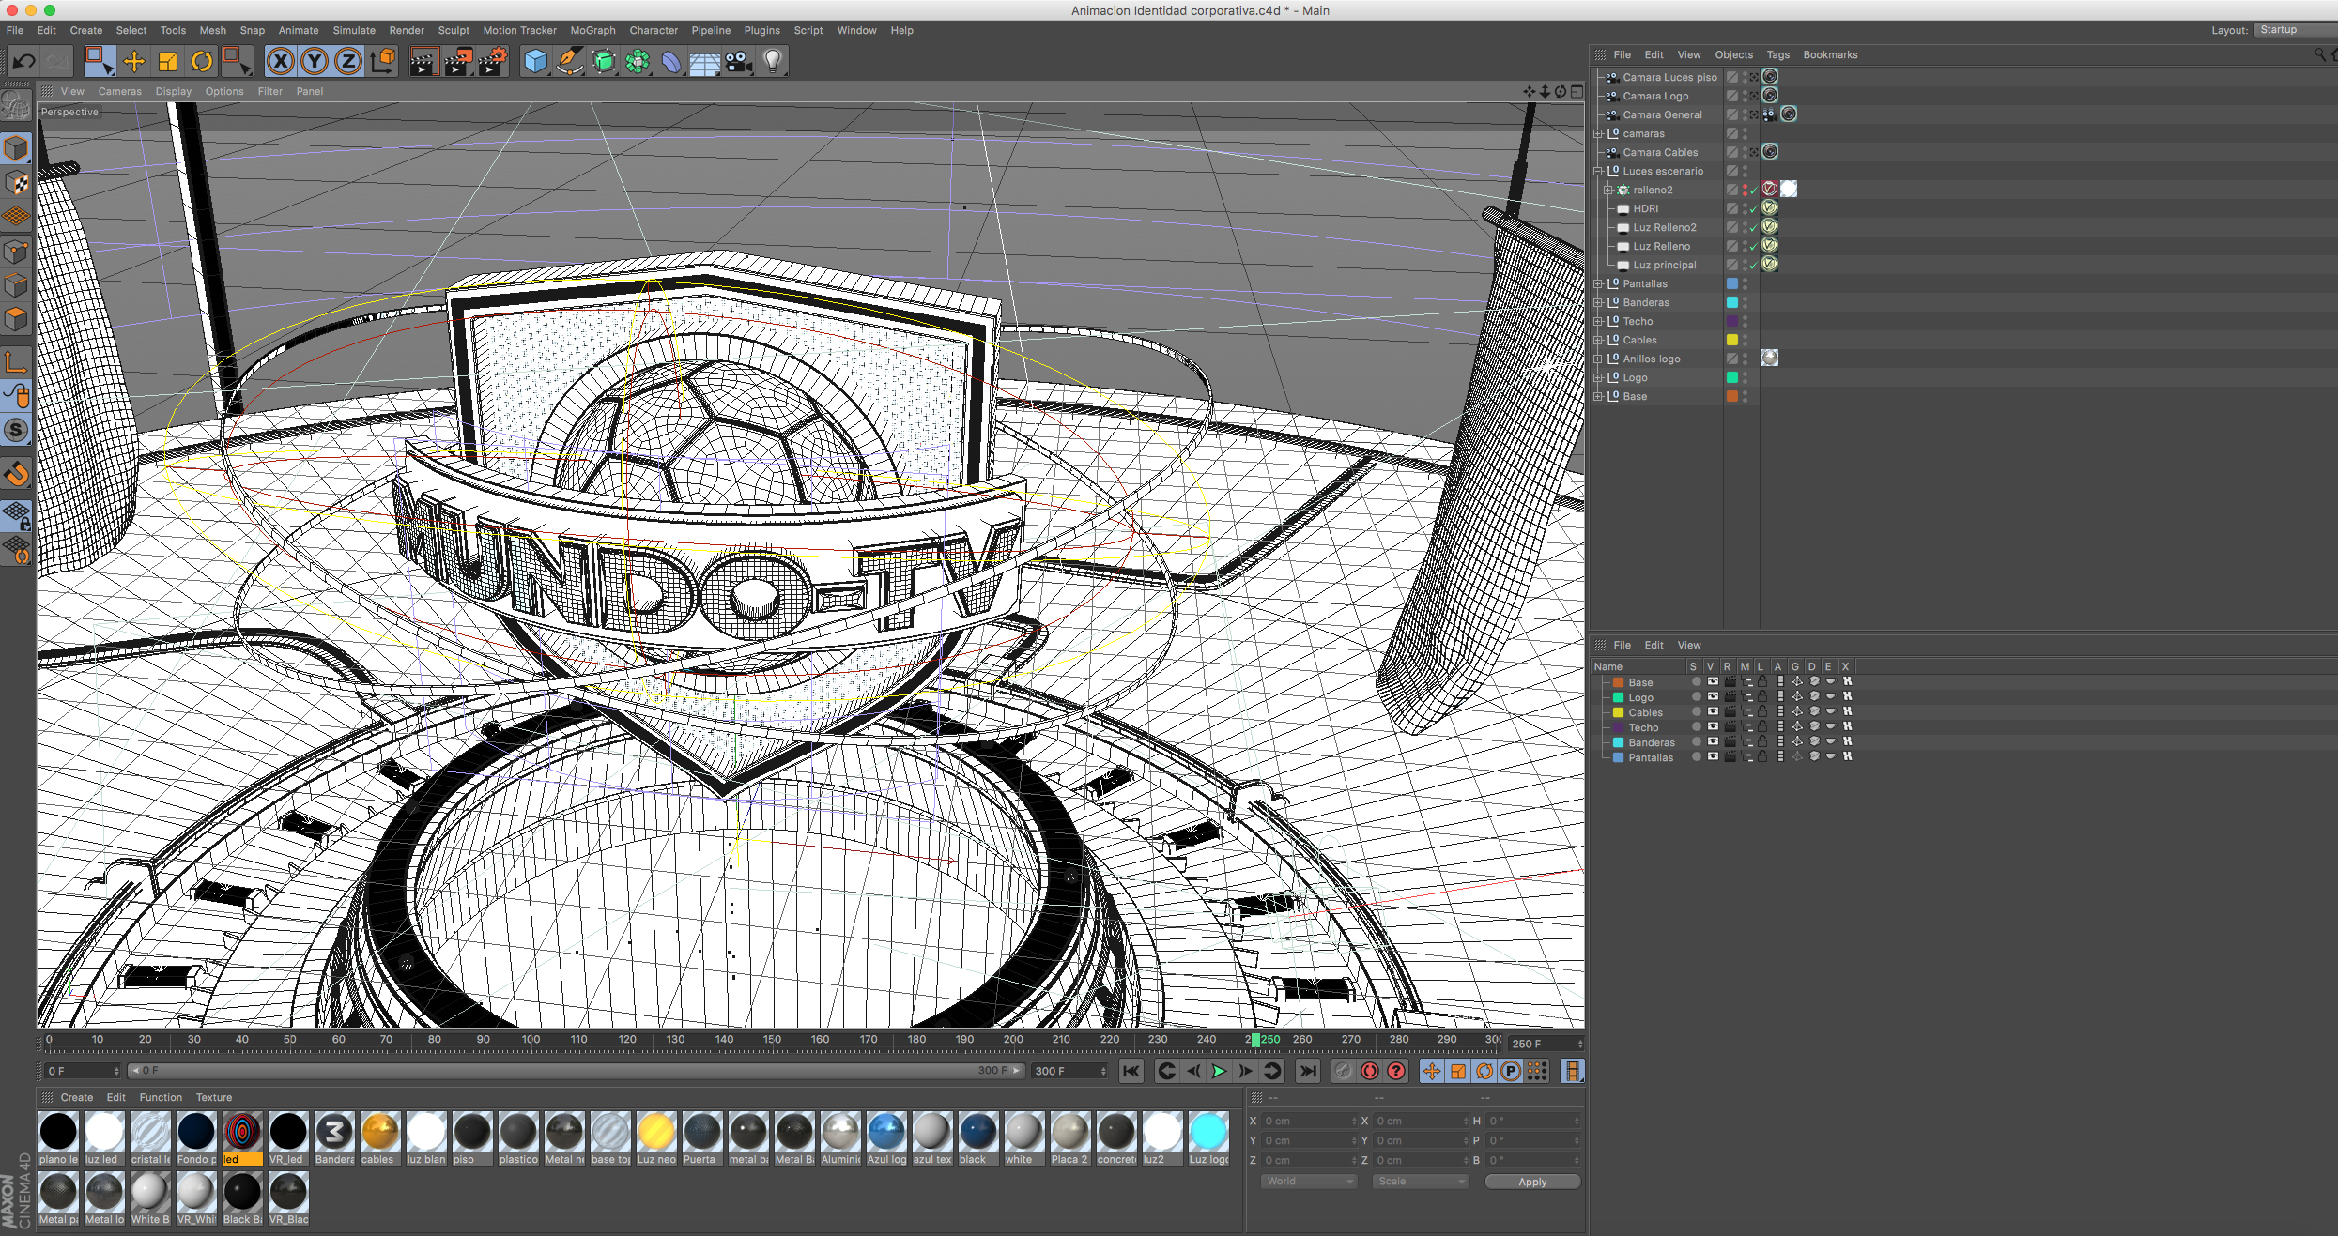Toggle Base layer visibility eye
The image size is (2338, 1236).
click(x=1713, y=682)
